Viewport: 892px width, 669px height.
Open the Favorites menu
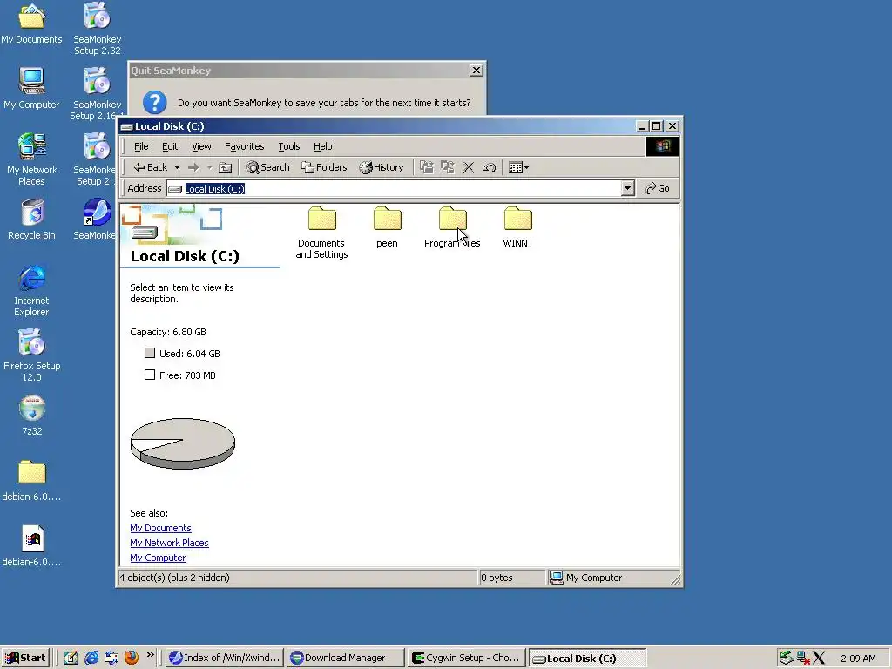pyautogui.click(x=245, y=146)
